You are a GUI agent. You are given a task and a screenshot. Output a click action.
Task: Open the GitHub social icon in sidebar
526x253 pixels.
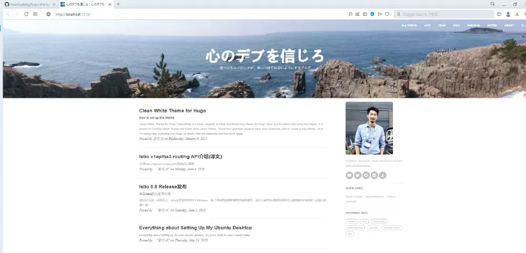[366, 175]
